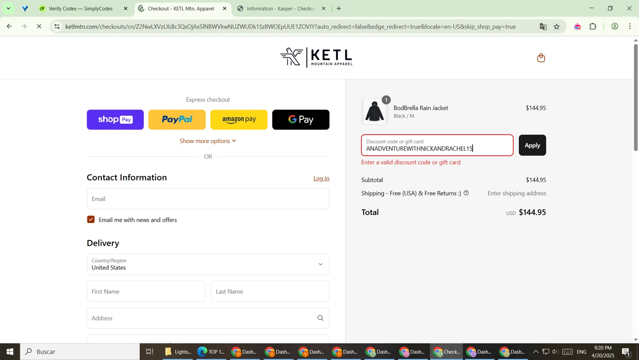The height and width of the screenshot is (360, 639).
Task: Click the BodBrella Rain Jacket product name
Action: pyautogui.click(x=421, y=108)
